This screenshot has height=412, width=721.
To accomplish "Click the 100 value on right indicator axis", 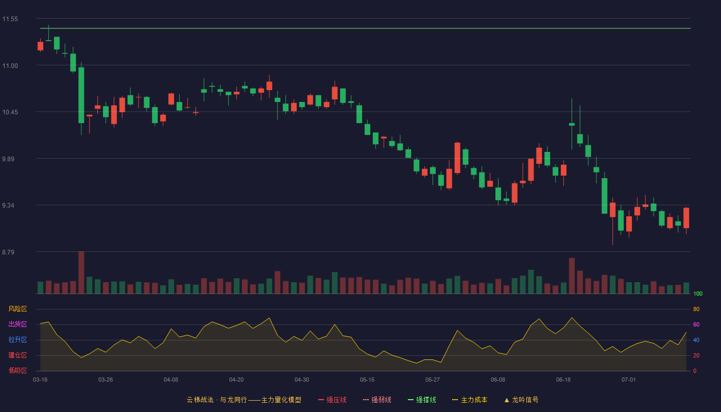I will pos(698,294).
